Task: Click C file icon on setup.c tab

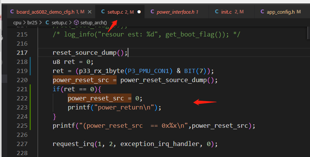Action: tap(103, 12)
